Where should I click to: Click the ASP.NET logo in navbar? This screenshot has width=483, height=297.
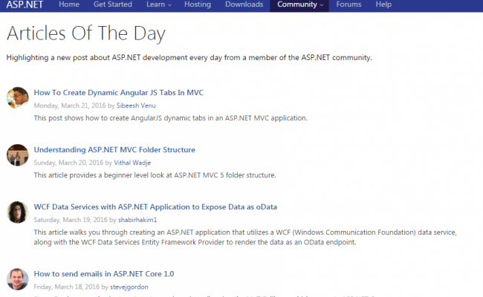pyautogui.click(x=25, y=4)
